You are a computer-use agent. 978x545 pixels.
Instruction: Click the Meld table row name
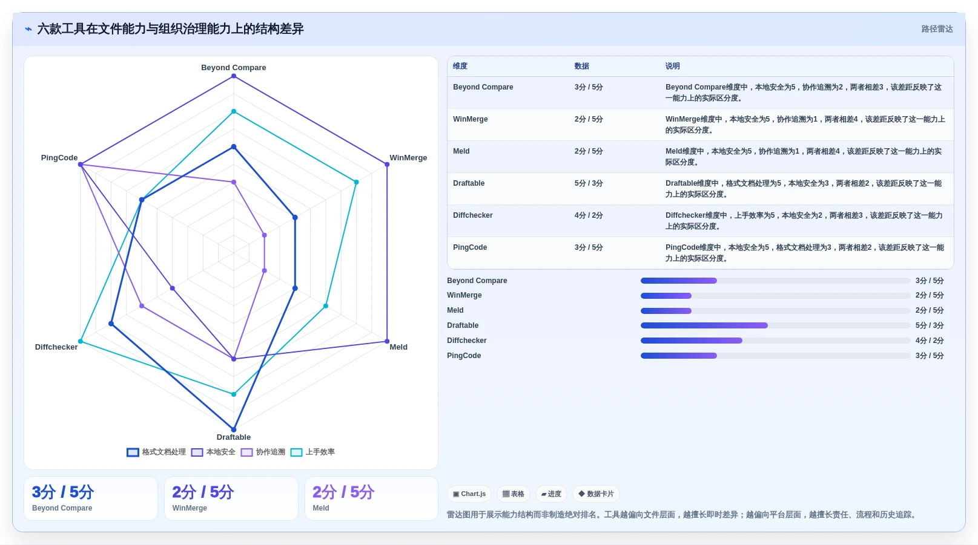click(x=461, y=151)
